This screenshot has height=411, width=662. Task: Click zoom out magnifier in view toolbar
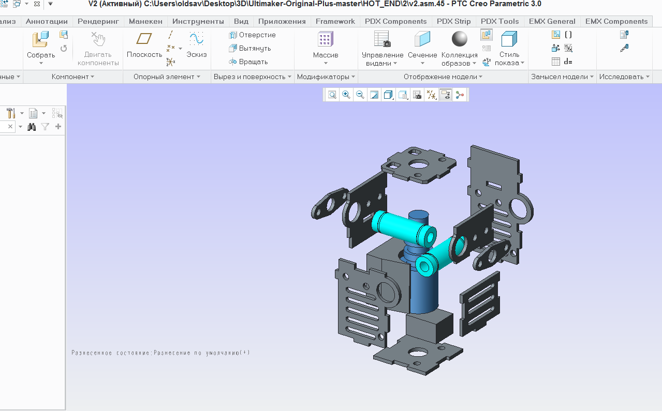tap(360, 95)
